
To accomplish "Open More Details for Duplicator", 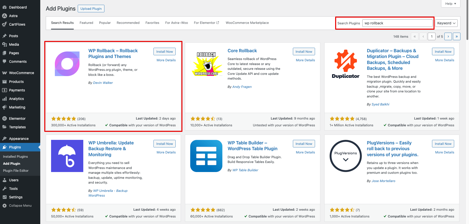I will click(x=445, y=60).
